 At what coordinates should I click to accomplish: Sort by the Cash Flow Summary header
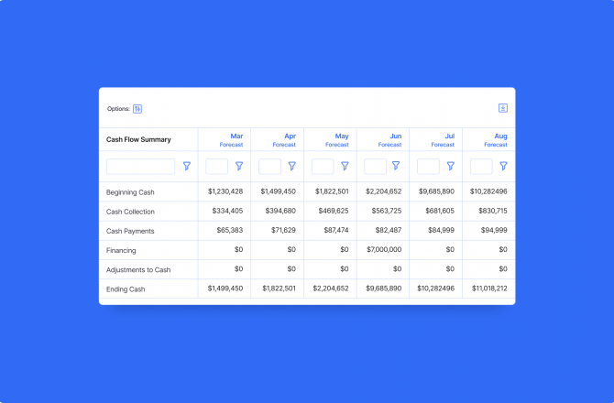point(138,140)
